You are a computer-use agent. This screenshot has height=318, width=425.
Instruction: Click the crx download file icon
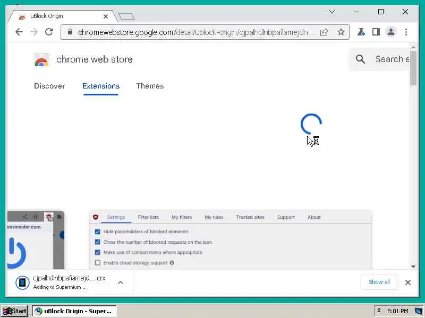click(22, 282)
